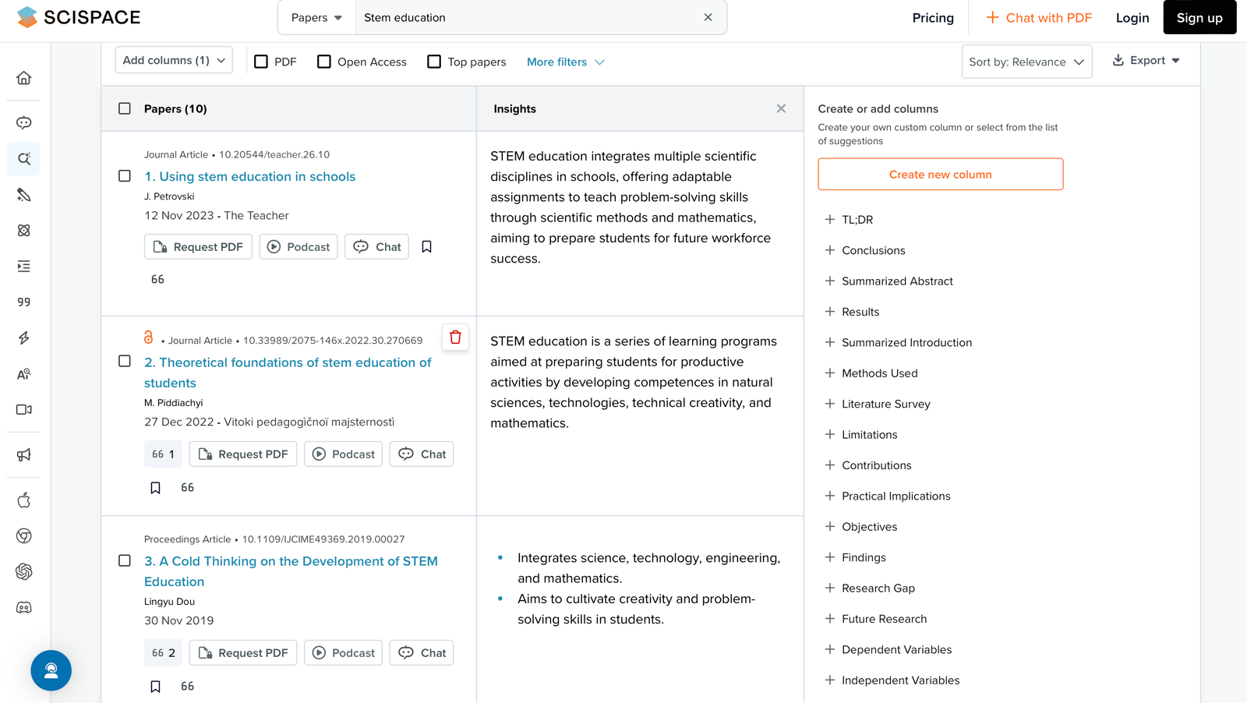The height and width of the screenshot is (703, 1247).
Task: Click Chat with PDF
Action: click(x=1039, y=17)
